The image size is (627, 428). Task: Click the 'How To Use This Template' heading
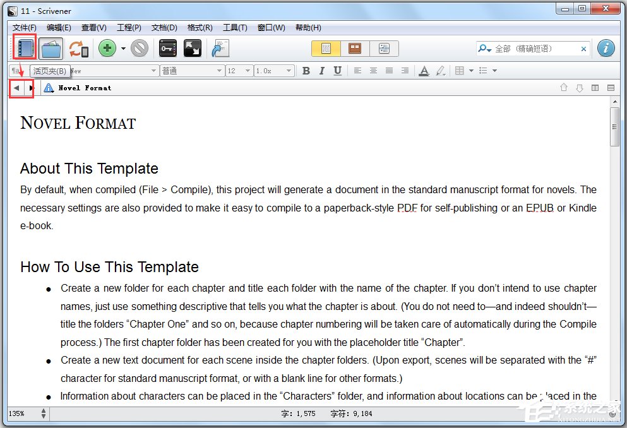(x=110, y=267)
